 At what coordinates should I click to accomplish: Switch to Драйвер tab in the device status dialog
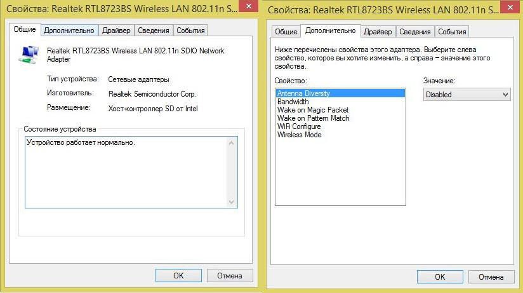click(x=116, y=31)
